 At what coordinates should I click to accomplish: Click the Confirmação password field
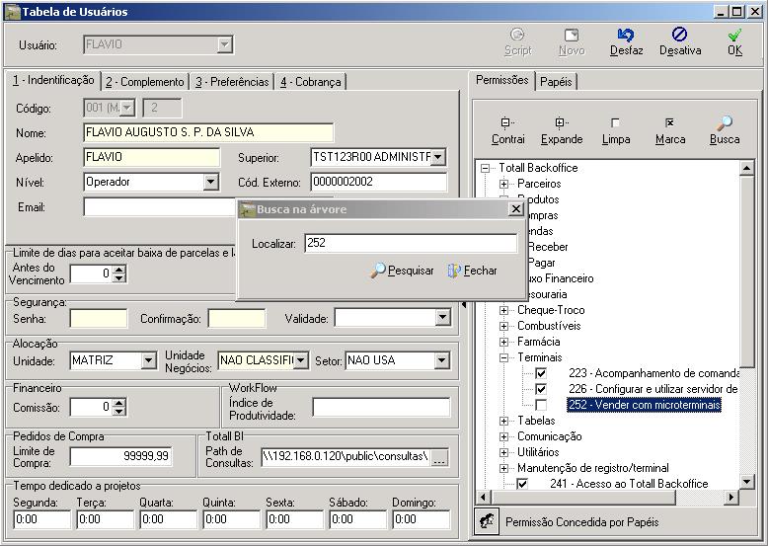(237, 318)
